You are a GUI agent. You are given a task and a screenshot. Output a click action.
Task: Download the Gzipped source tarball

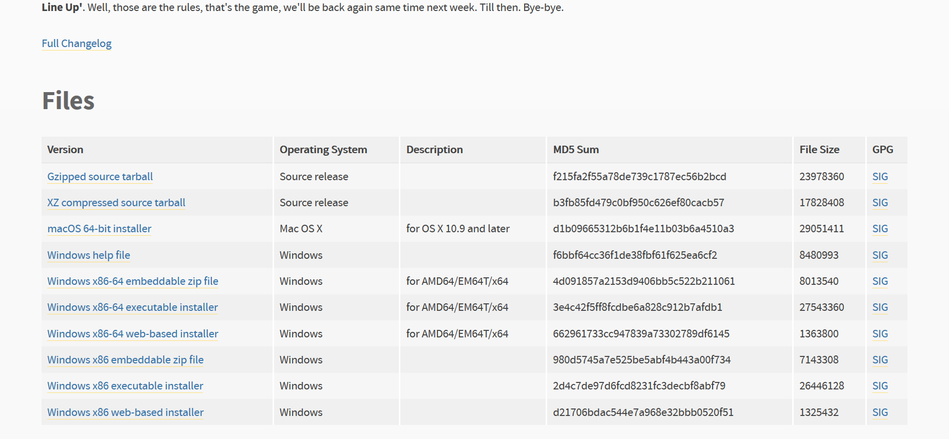[100, 177]
